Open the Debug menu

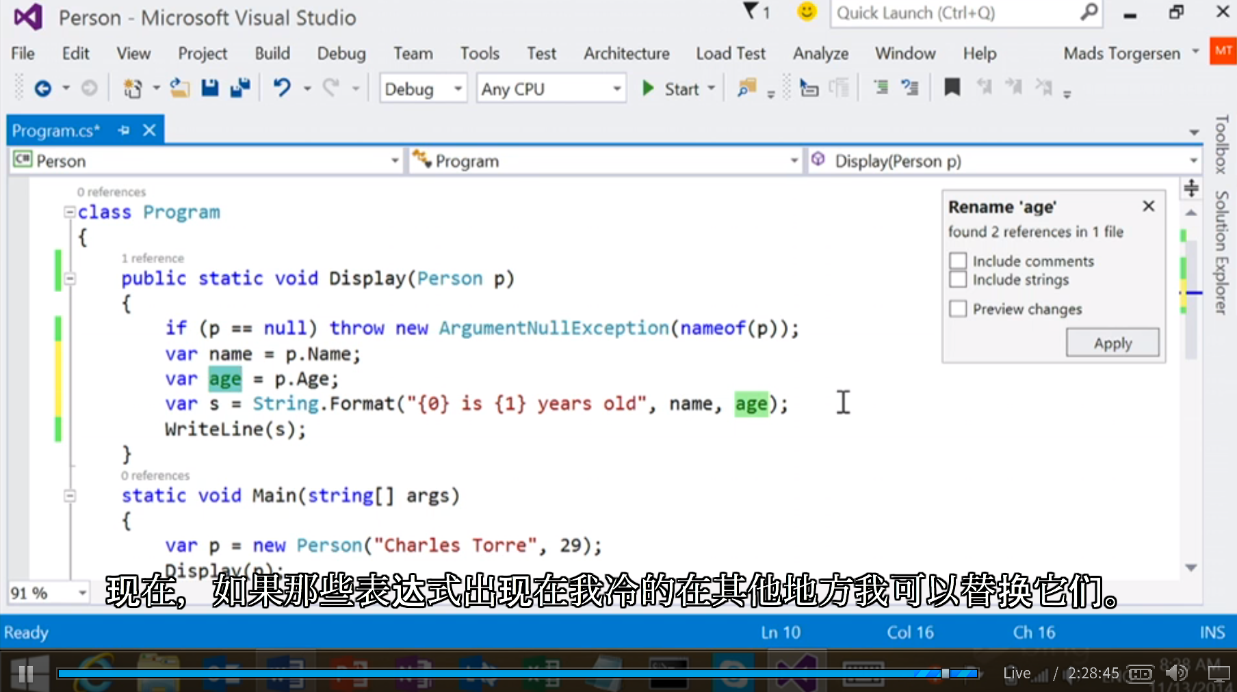(x=341, y=53)
